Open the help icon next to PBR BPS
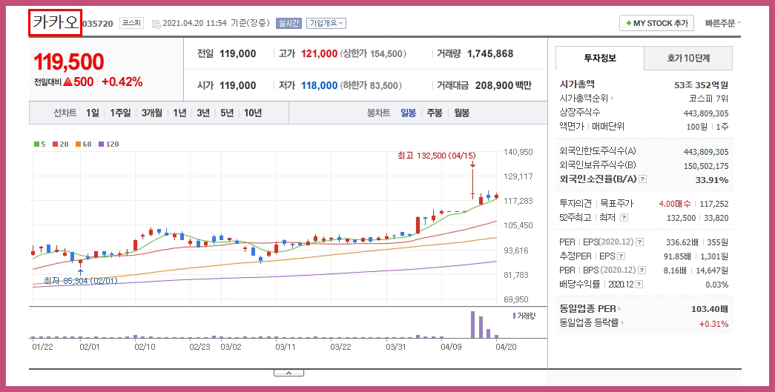 (x=642, y=270)
